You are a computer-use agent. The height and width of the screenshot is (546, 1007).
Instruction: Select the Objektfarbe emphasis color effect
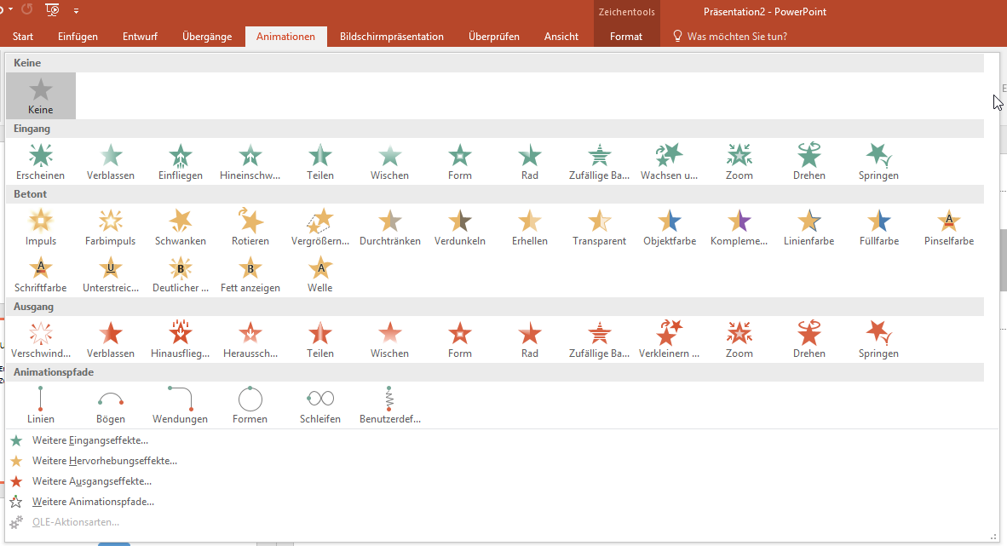[670, 226]
